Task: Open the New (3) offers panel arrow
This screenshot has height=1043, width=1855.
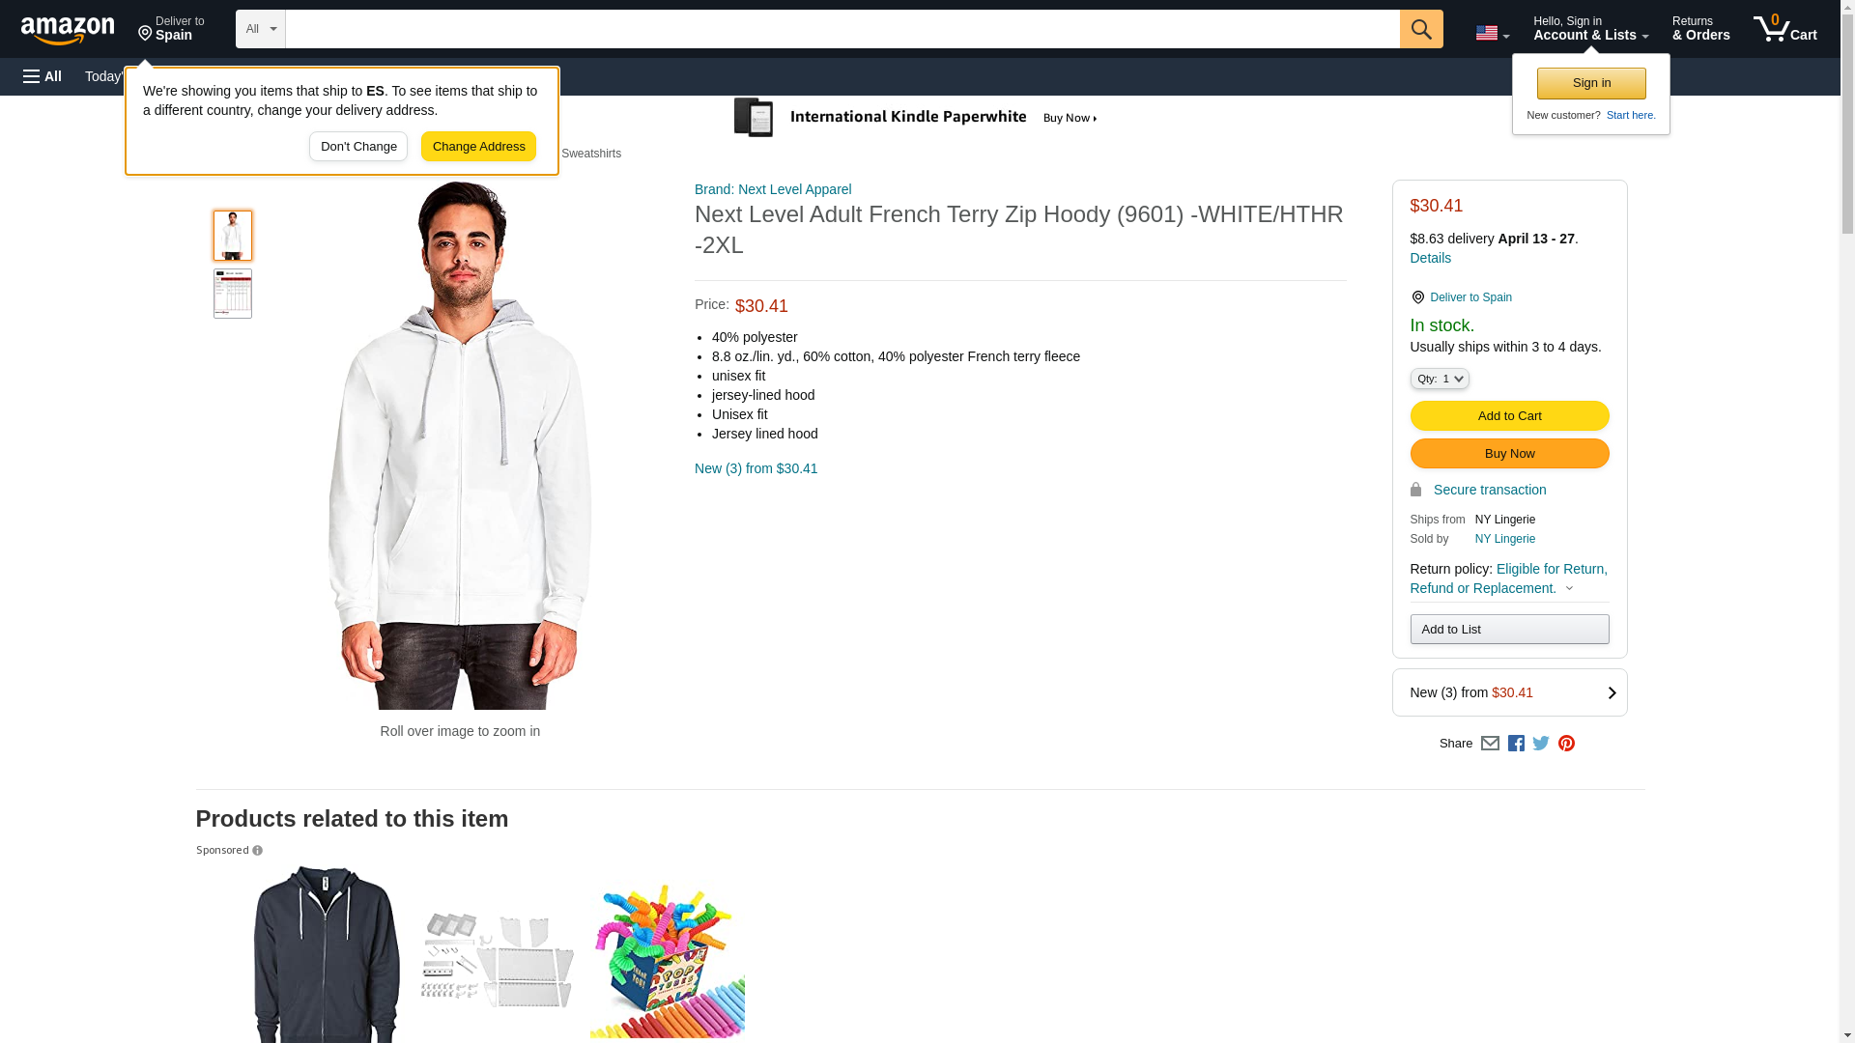Action: click(1612, 692)
